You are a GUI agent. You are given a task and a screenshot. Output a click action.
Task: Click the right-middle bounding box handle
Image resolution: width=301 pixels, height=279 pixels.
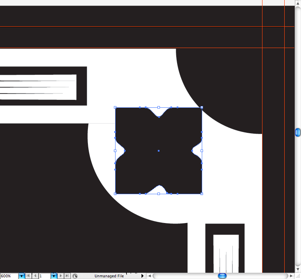[x=202, y=151]
